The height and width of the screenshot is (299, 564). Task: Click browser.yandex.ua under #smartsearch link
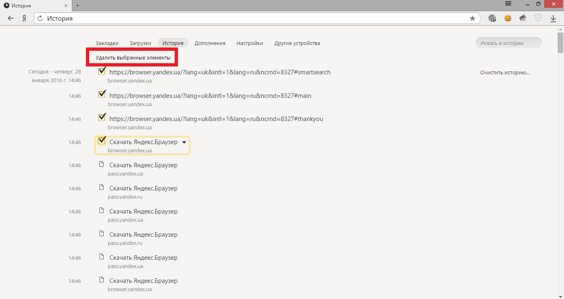coord(130,81)
